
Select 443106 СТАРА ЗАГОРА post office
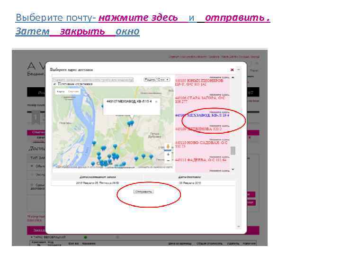point(200,100)
